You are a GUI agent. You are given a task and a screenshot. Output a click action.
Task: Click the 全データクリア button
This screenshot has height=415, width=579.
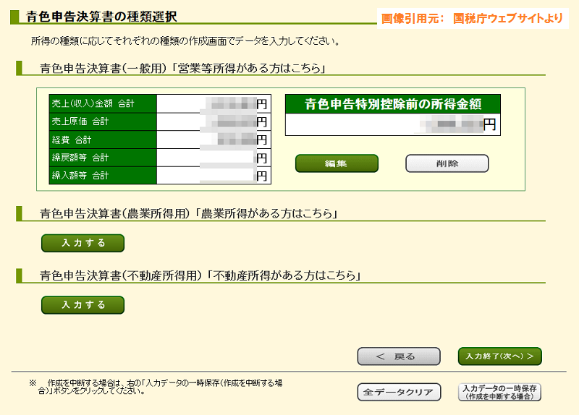click(399, 392)
